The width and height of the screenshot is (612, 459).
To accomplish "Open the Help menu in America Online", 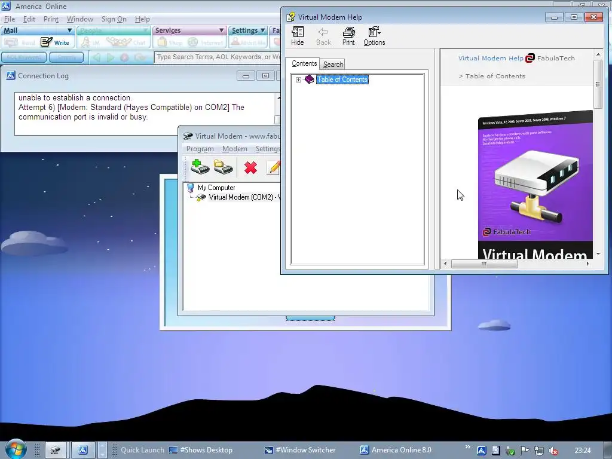I will pos(142,19).
